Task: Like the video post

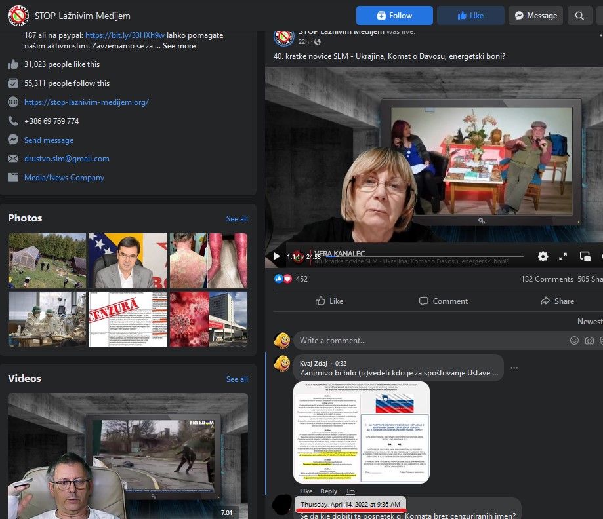Action: pos(329,301)
